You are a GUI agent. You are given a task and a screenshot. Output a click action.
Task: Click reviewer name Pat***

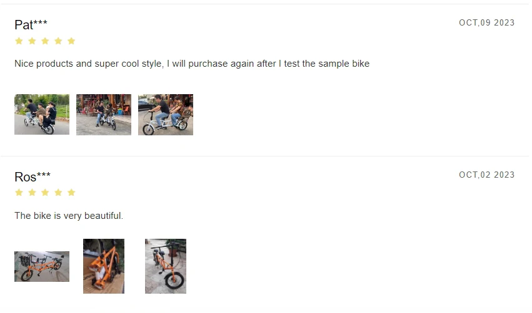tap(31, 25)
